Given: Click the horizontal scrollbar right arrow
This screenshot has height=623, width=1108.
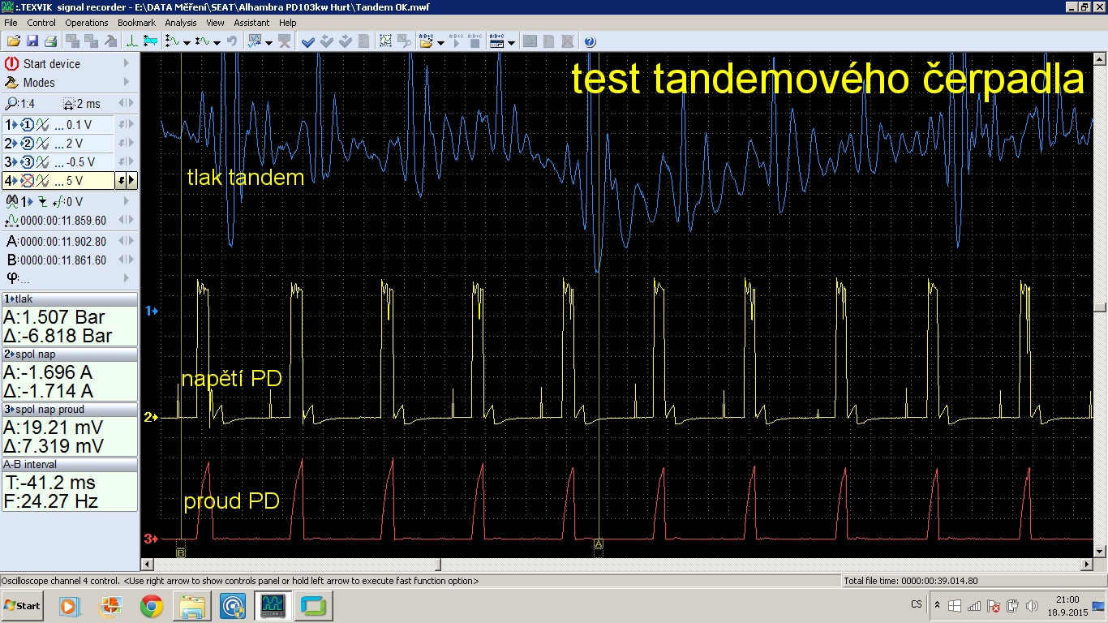Looking at the screenshot, I should point(1087,565).
